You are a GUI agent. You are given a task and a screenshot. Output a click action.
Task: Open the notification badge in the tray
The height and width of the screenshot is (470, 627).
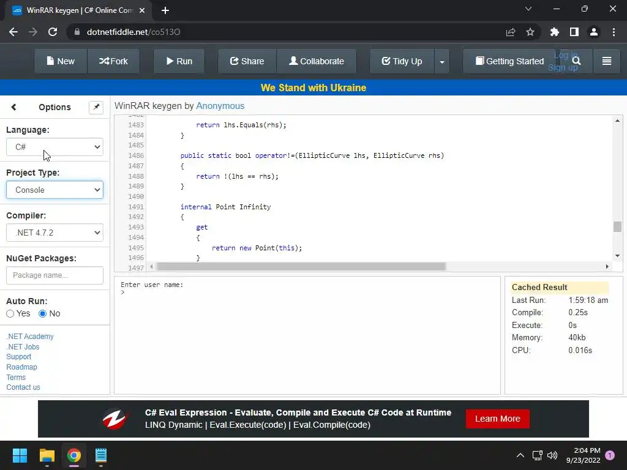coord(610,455)
